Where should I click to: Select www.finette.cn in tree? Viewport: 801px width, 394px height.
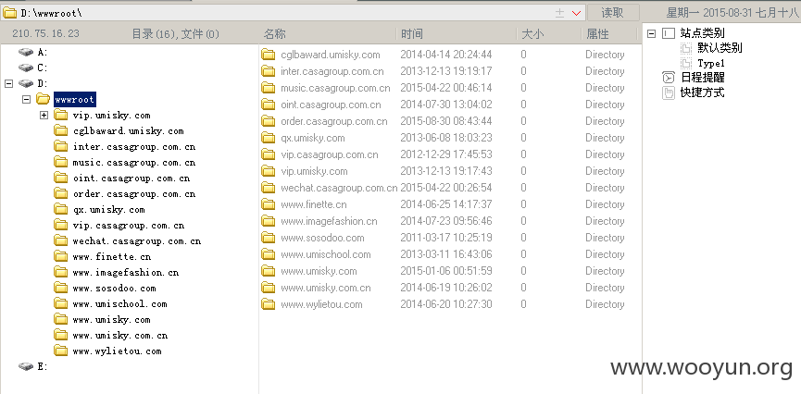tap(112, 257)
